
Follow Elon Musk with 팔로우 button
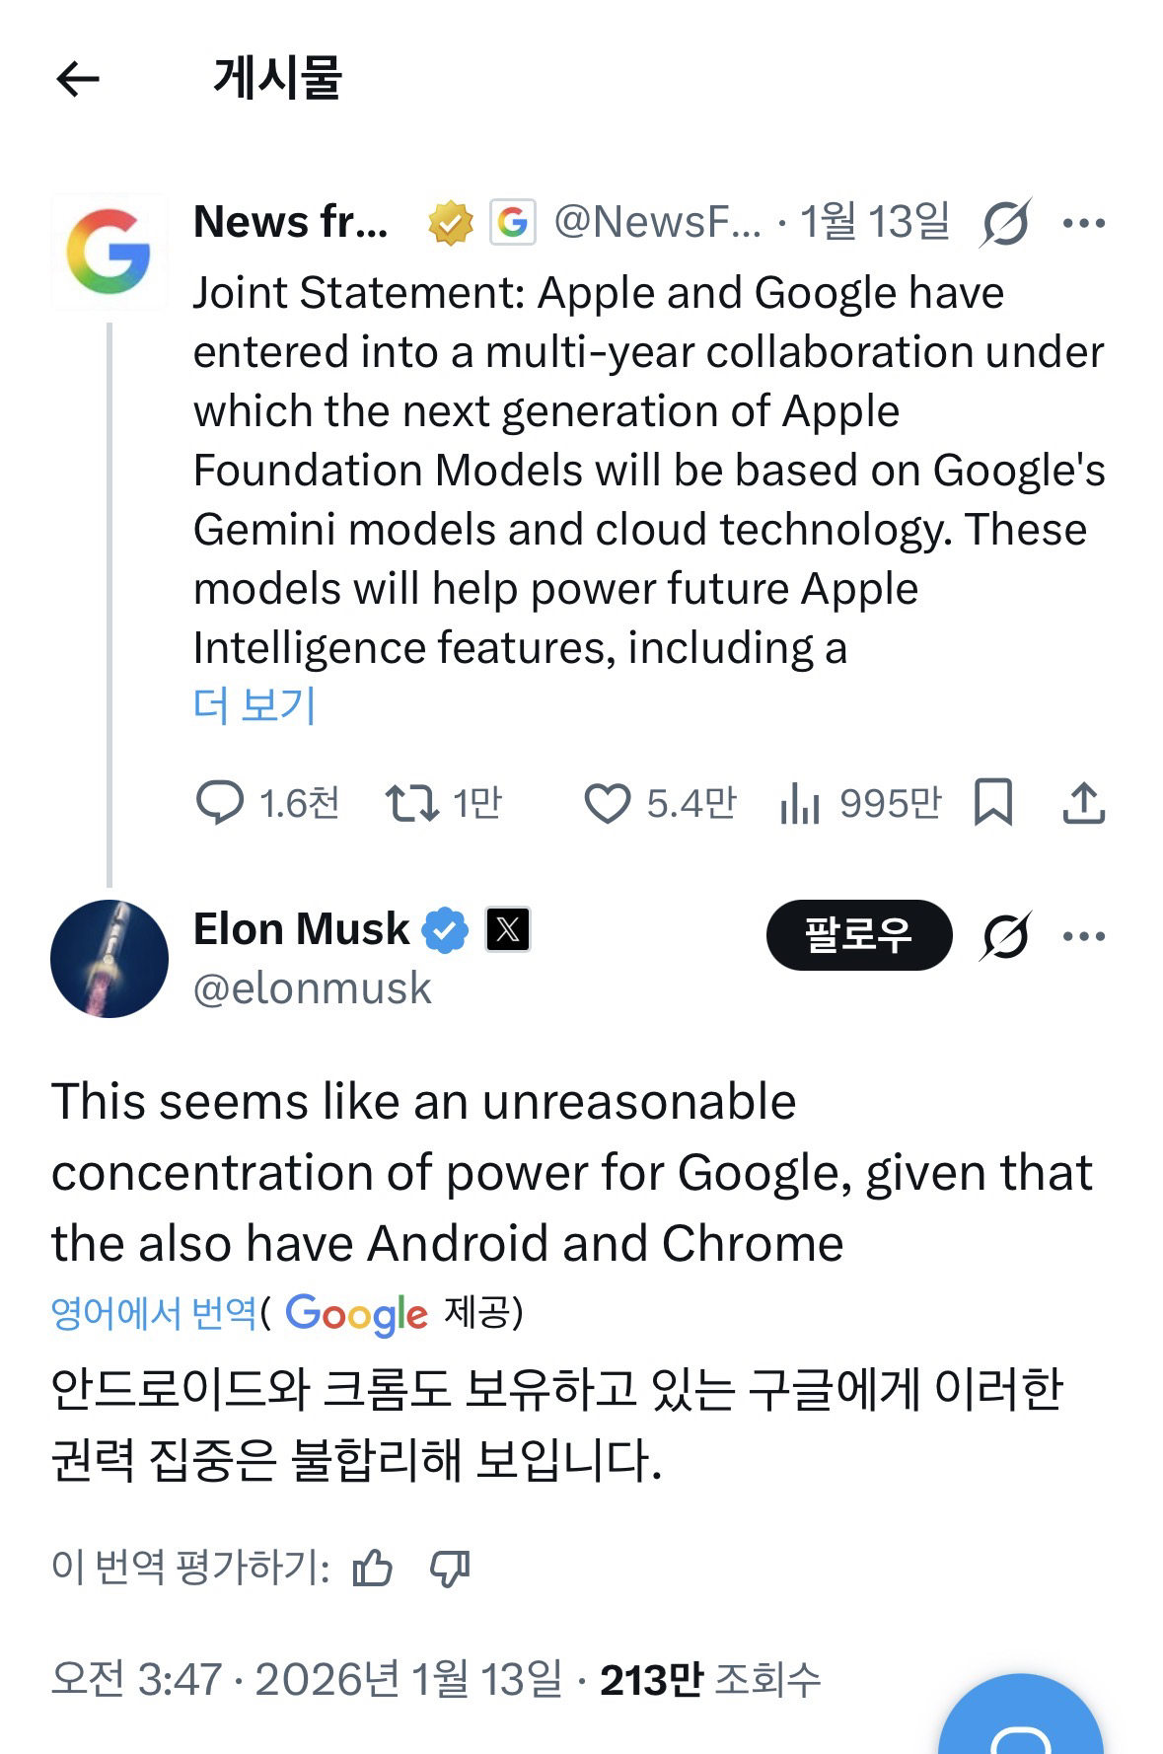point(858,935)
